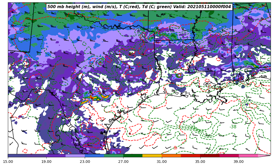
Task: Select the blue colorbar segment
Action: pos(94,156)
